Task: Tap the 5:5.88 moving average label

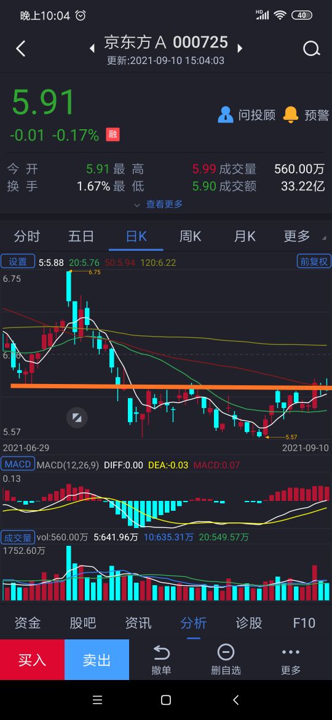Action: pos(51,262)
